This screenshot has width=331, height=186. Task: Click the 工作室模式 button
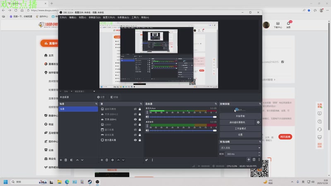240,129
